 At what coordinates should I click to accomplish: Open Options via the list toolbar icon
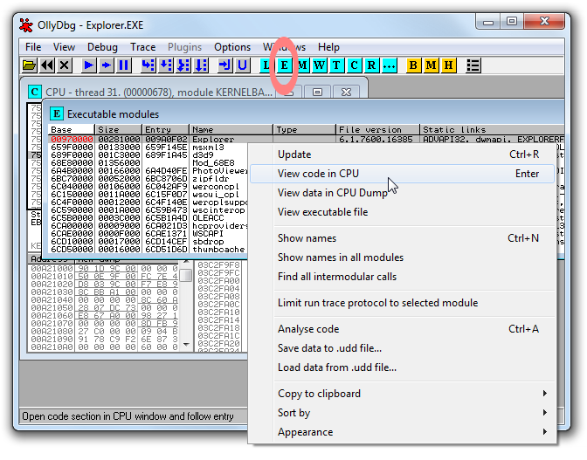pos(473,65)
